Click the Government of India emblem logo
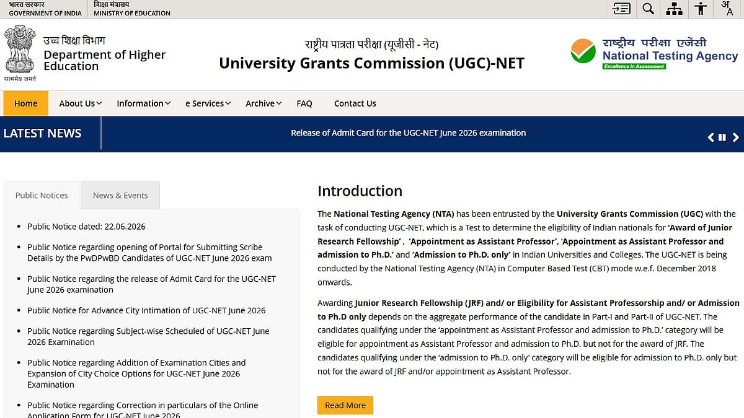This screenshot has height=418, width=744. pos(20,53)
